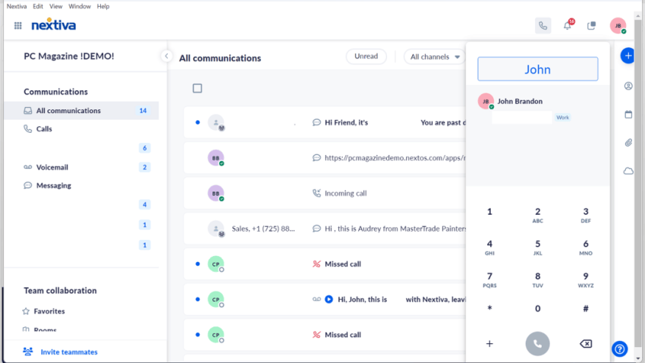Open notifications bell icon

pos(568,26)
